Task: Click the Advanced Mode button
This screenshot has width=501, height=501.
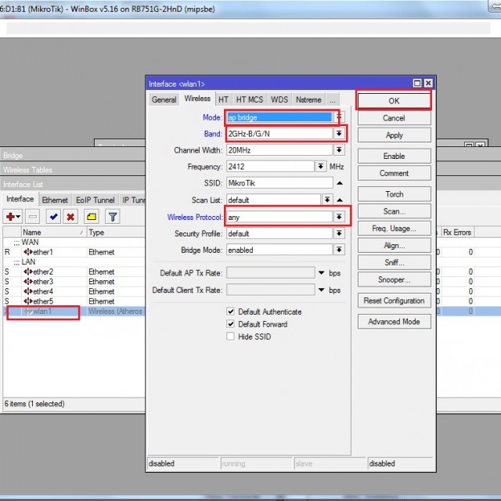Action: 394,322
